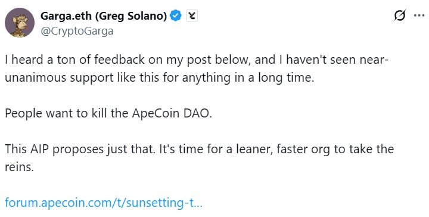Click the word 'reins.' in the post
Image resolution: width=429 pixels, height=217 pixels.
19,167
